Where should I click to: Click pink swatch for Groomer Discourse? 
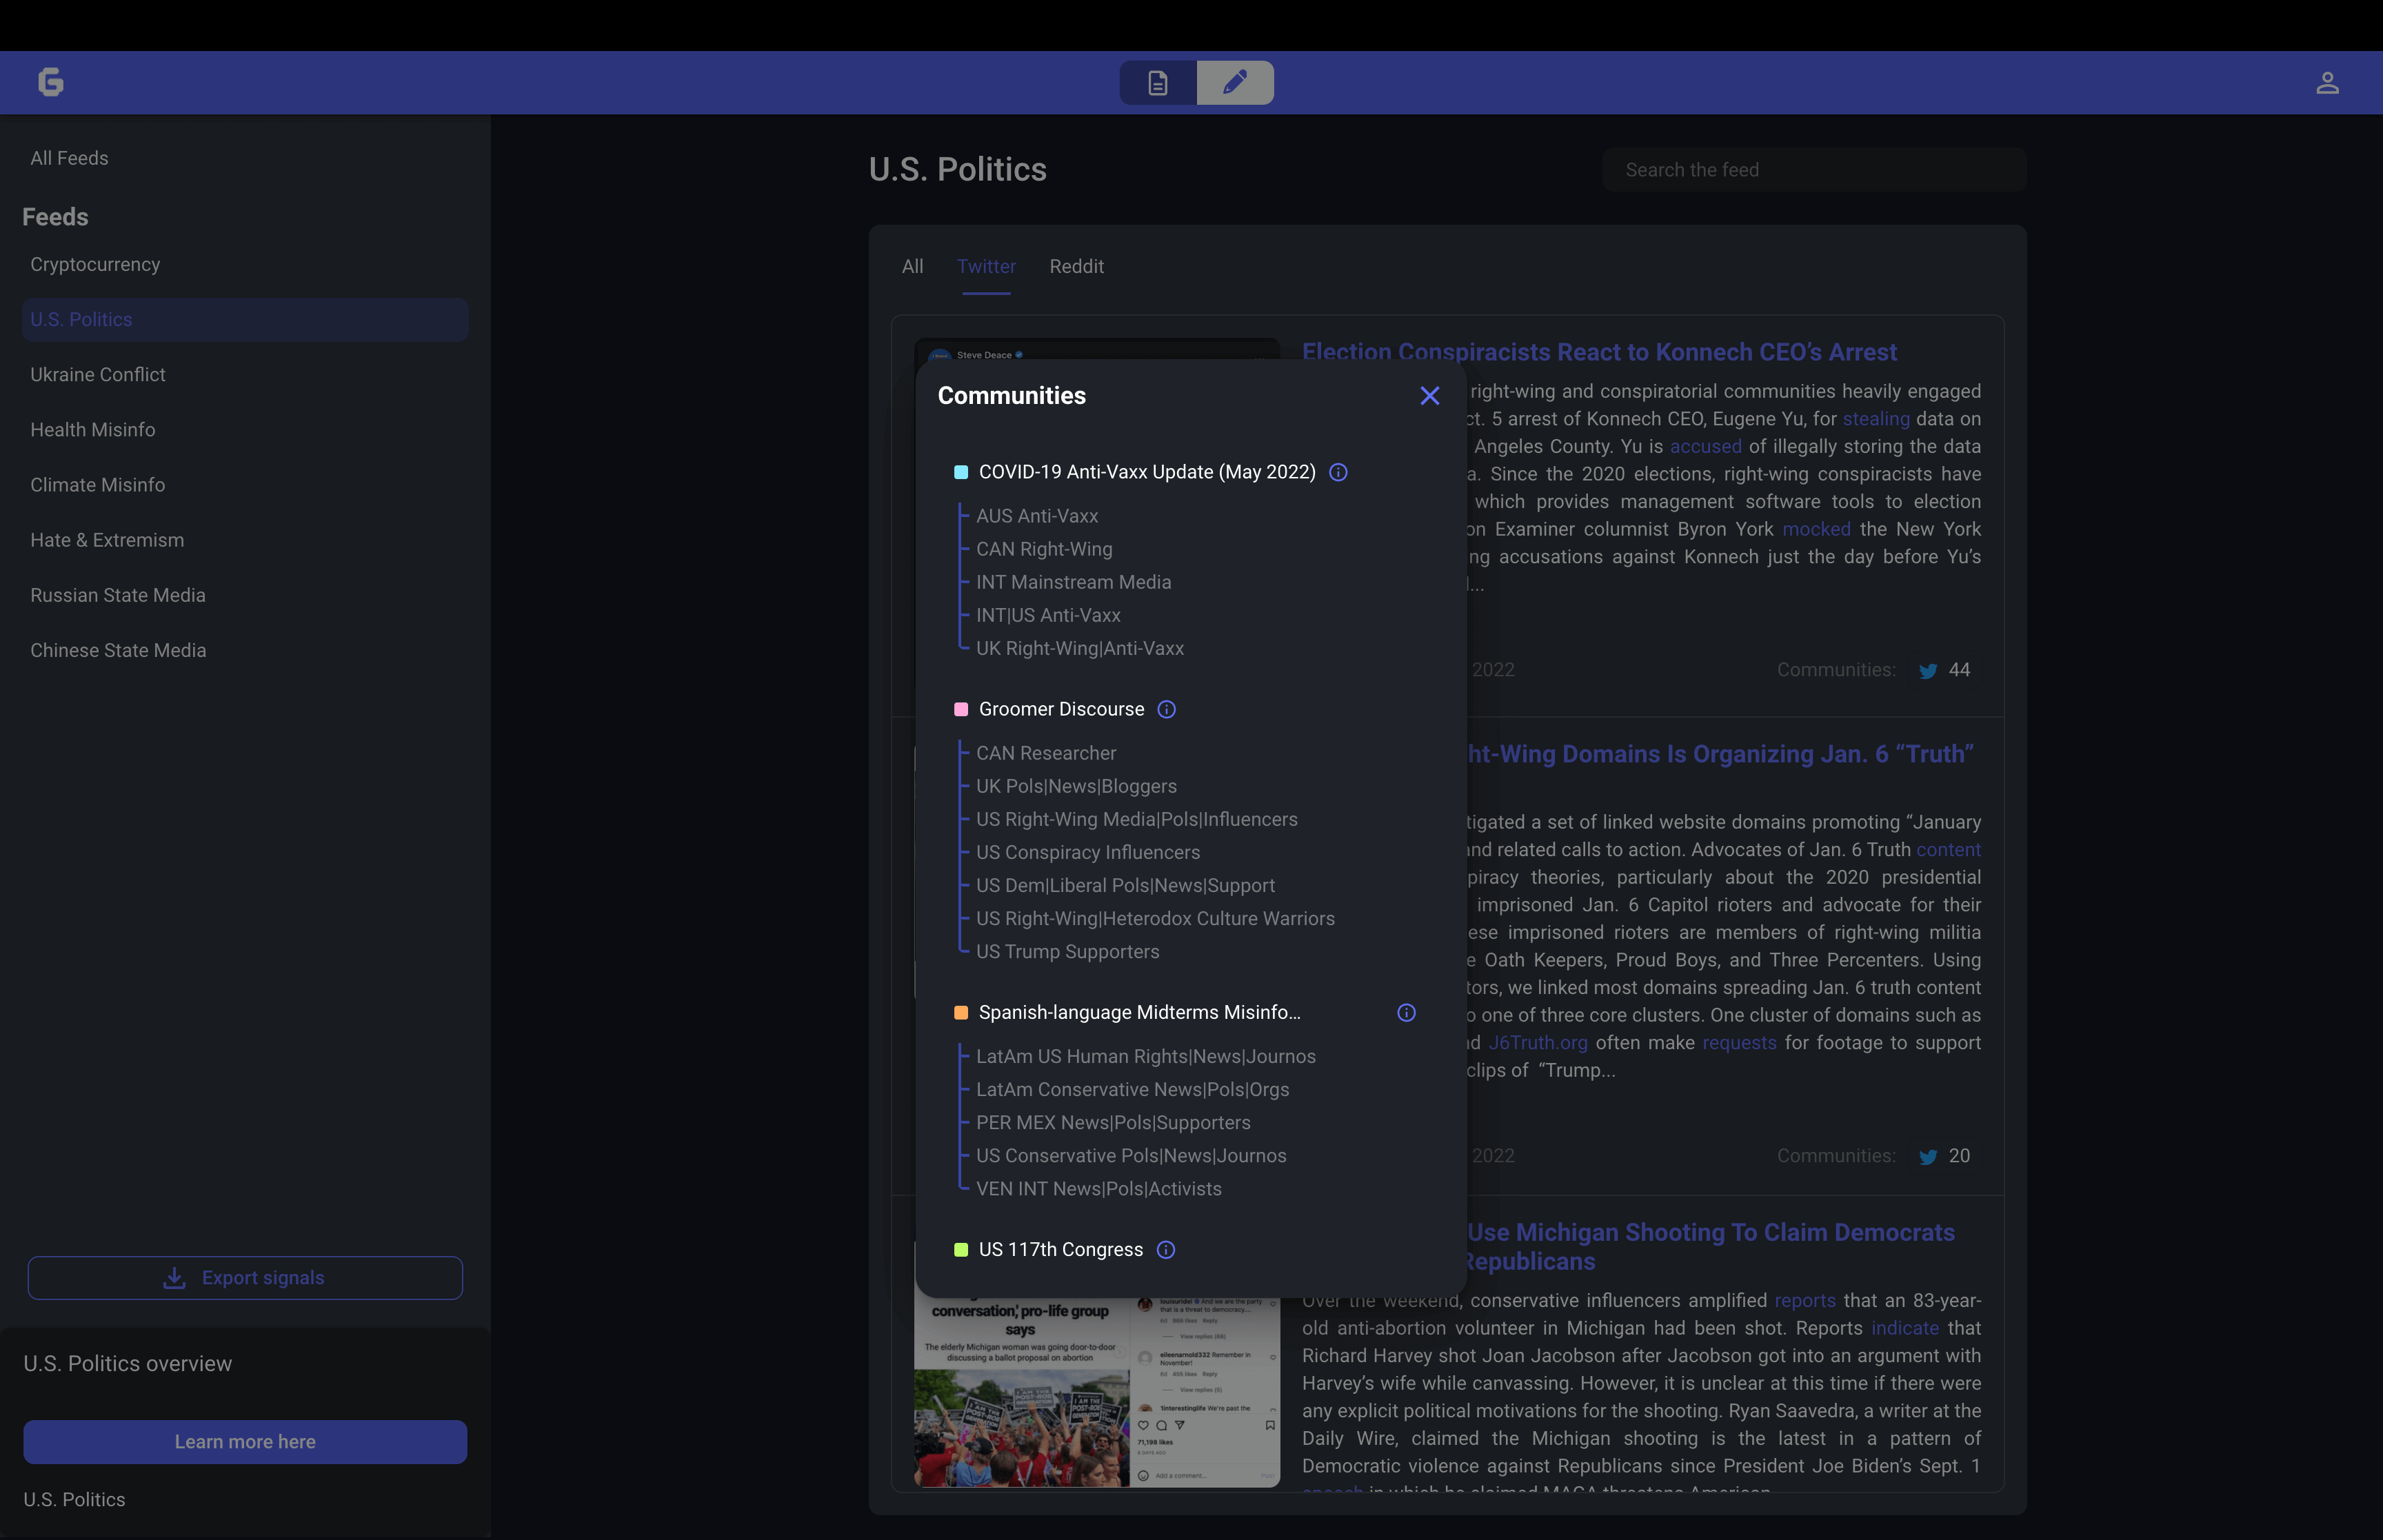[961, 709]
